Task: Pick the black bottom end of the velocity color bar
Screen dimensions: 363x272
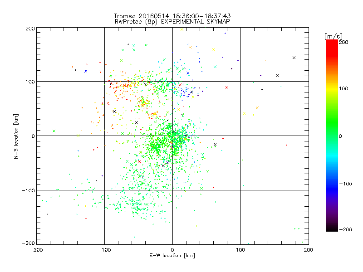Action: 332,228
